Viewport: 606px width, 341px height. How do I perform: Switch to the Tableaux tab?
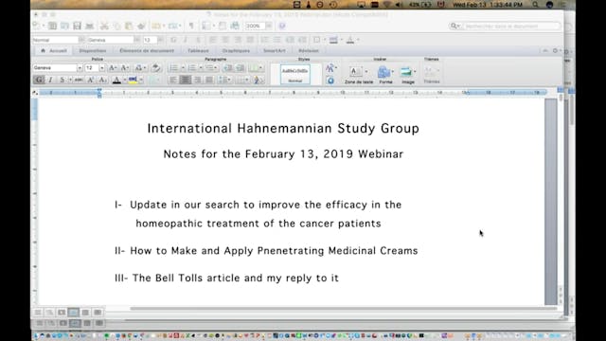[x=198, y=50]
